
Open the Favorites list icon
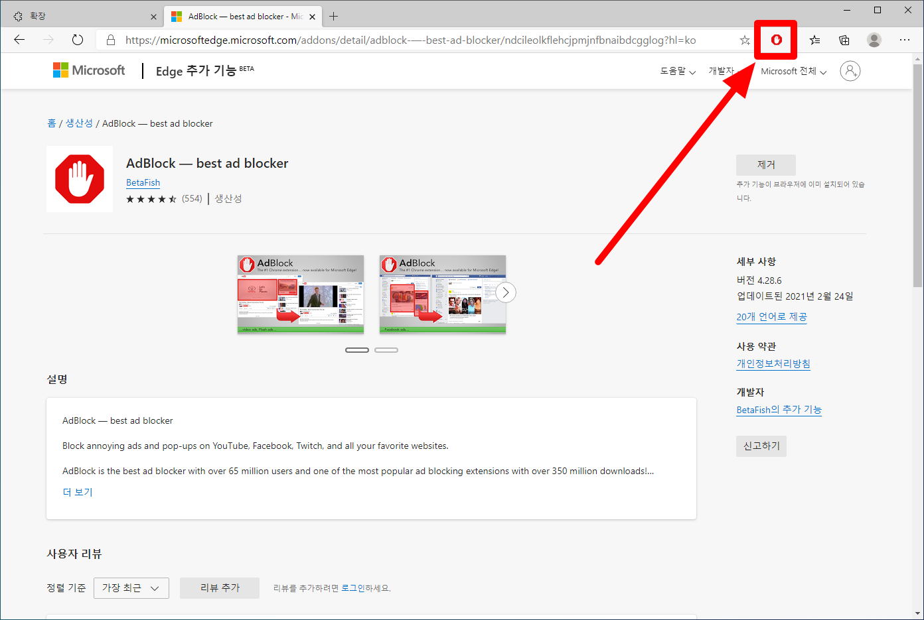(x=815, y=40)
